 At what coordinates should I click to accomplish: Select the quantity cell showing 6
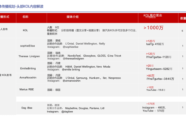[x=182, y=31]
